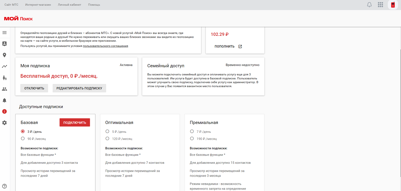The image size is (401, 191).
Task: Click the contacts card sidebar icon
Action: 5,44
